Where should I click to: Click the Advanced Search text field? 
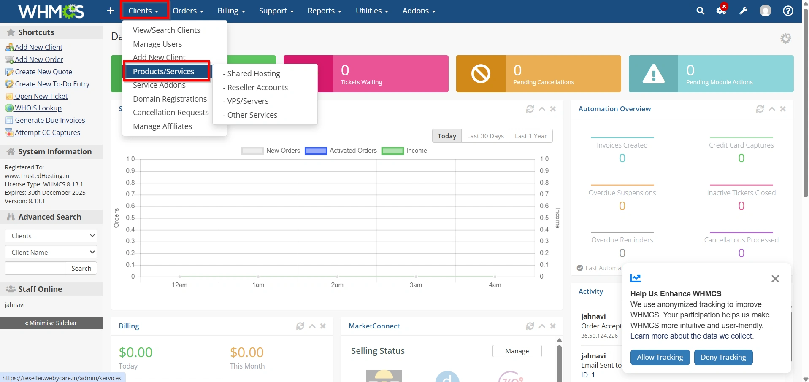(x=35, y=268)
